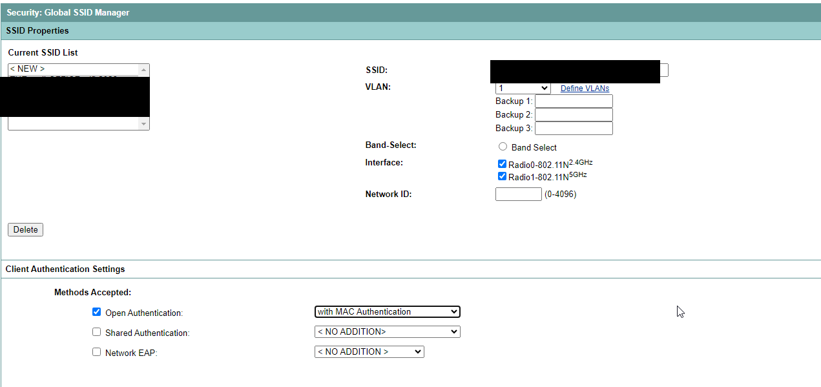Click the Backup 2 input field
Viewport: 821px width, 387px height.
point(573,114)
